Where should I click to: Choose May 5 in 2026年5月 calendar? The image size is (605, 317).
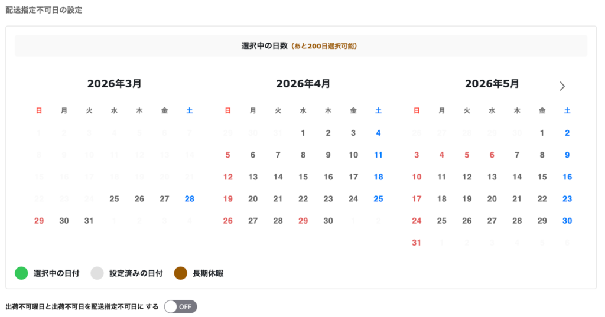pyautogui.click(x=467, y=155)
